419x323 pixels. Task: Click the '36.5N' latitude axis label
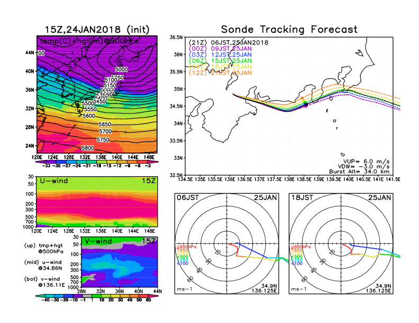pos(177,37)
